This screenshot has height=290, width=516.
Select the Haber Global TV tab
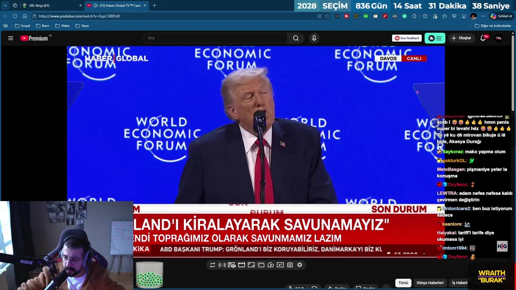point(117,6)
